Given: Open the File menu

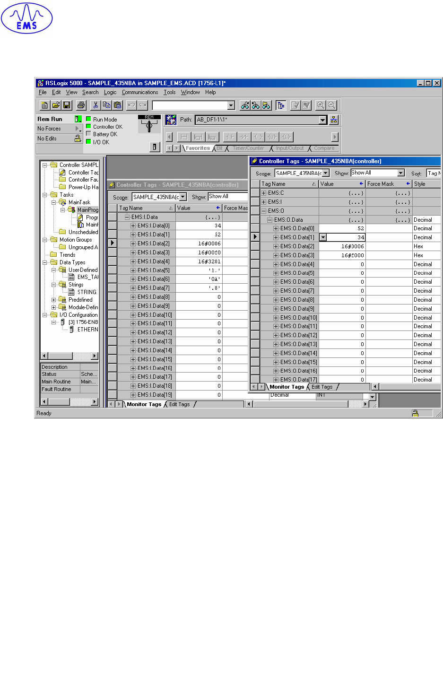Looking at the screenshot, I should [x=43, y=92].
